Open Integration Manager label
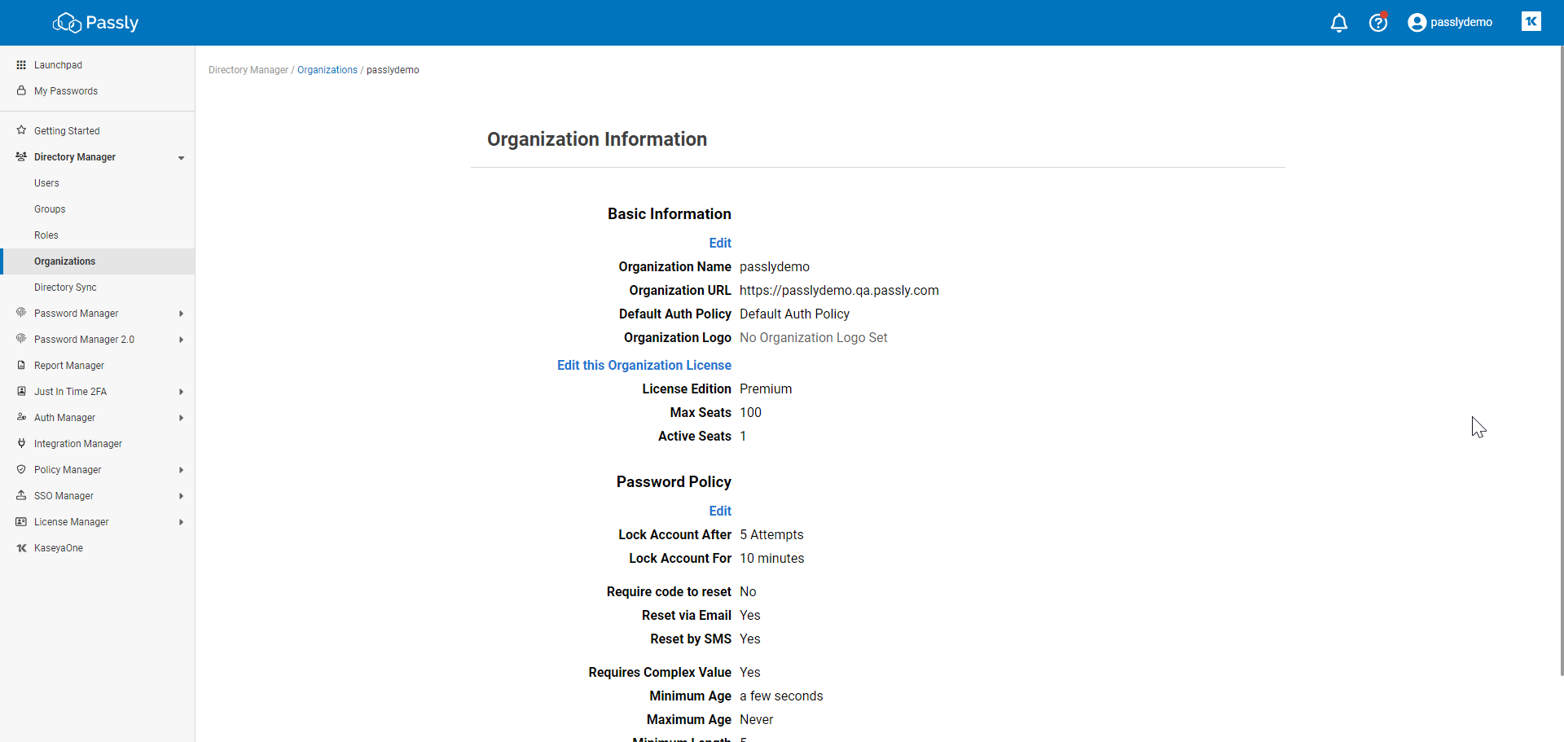This screenshot has height=742, width=1564. pos(78,444)
